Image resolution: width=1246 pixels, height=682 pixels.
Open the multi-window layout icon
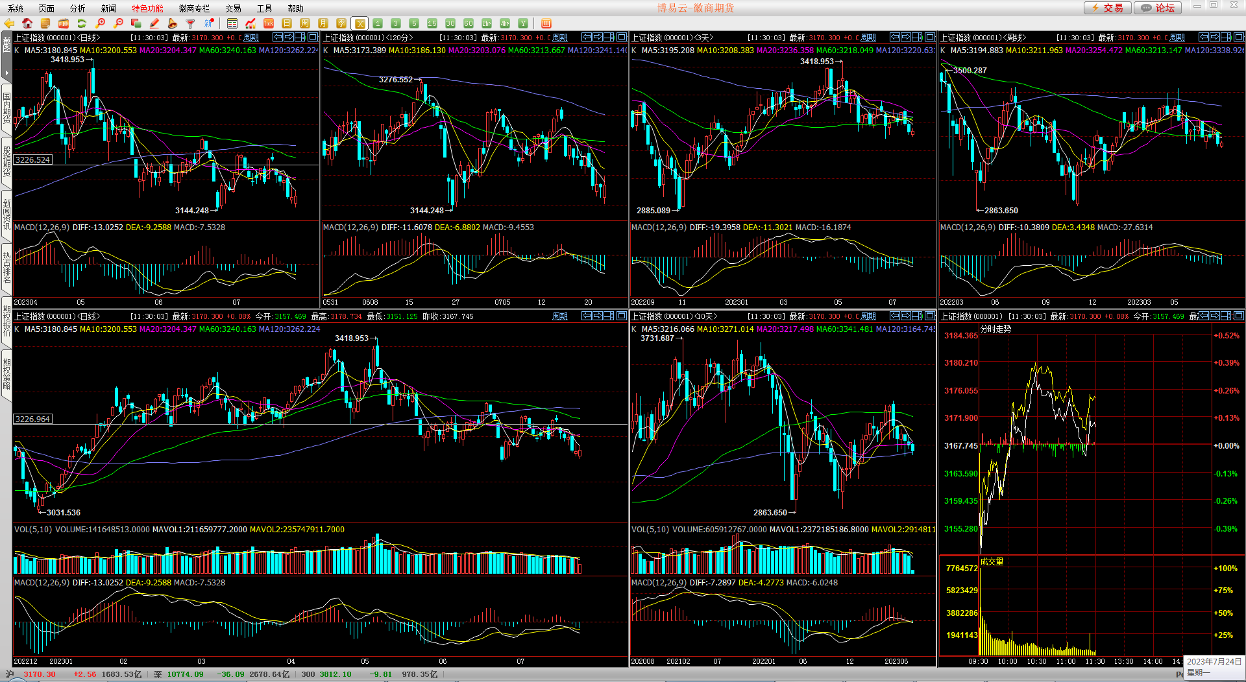tap(546, 23)
